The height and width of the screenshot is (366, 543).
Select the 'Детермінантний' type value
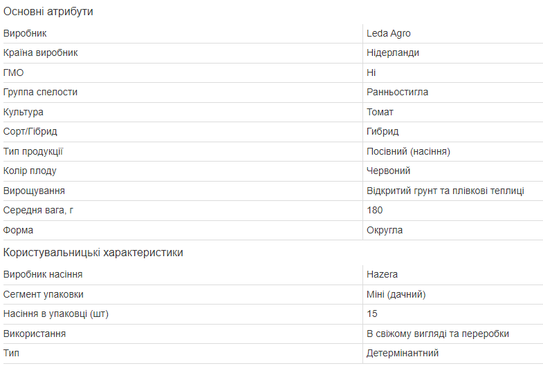coord(403,353)
